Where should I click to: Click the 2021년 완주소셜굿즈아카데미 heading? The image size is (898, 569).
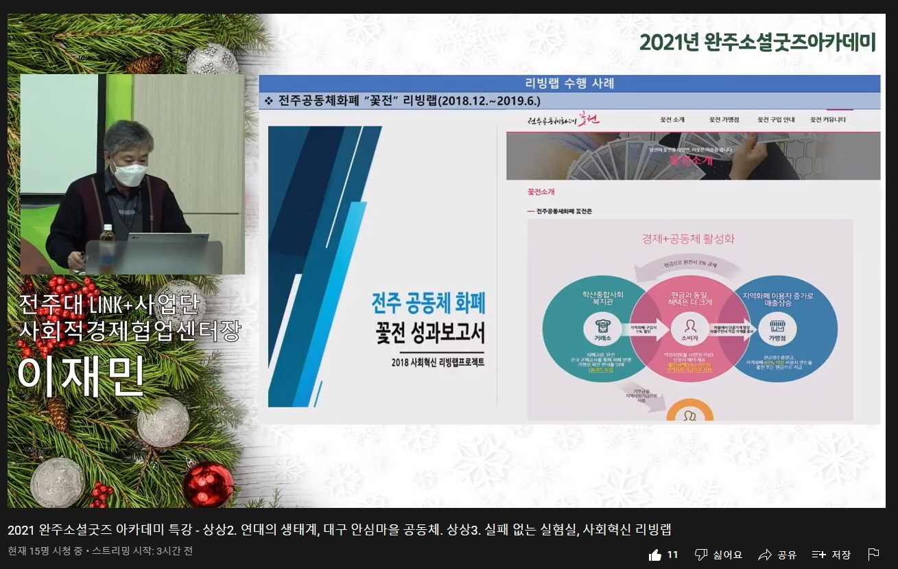tap(757, 43)
